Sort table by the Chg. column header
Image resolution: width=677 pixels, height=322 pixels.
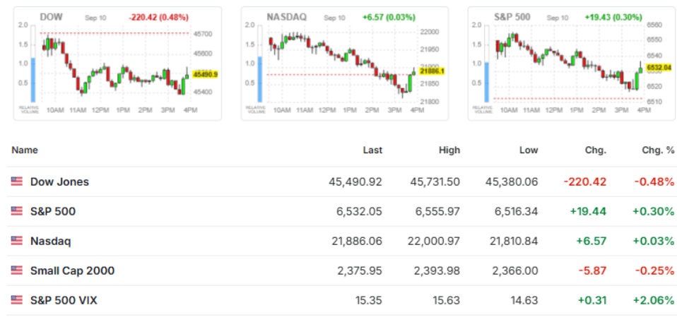pos(596,150)
